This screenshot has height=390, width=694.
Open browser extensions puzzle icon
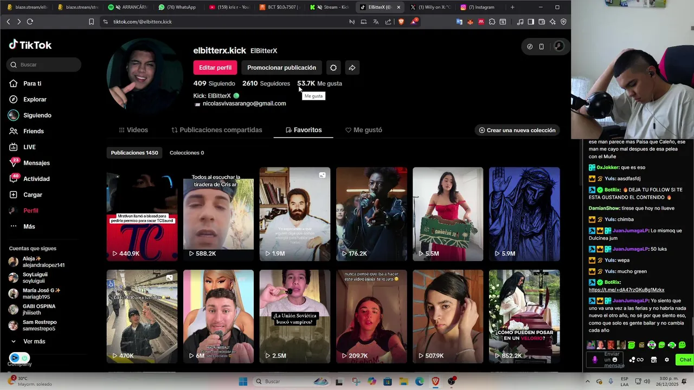click(492, 22)
